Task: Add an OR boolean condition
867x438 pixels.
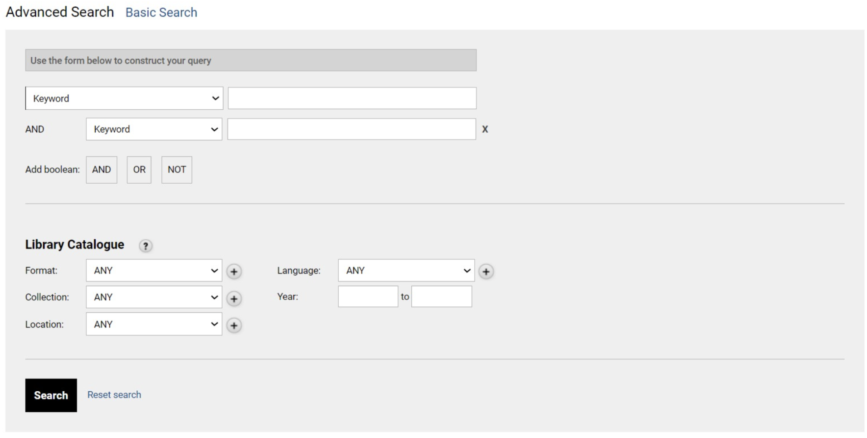Action: click(139, 170)
